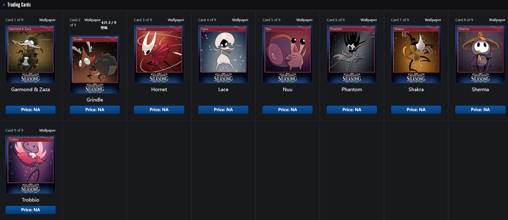The image size is (508, 220).
Task: Open the Garmond & Zaza card image
Action: coord(31,55)
